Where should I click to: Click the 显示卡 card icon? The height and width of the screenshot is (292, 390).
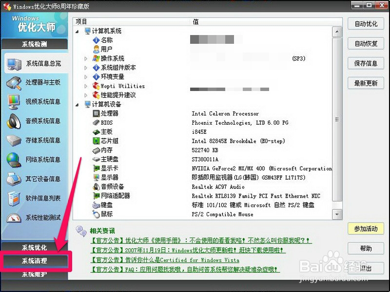(x=96, y=168)
